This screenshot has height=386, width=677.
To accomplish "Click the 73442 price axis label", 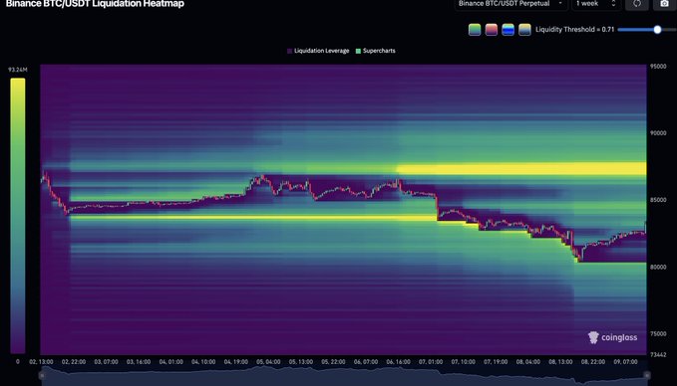I will [658, 354].
